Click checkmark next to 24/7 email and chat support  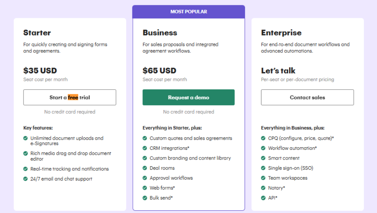pos(25,179)
